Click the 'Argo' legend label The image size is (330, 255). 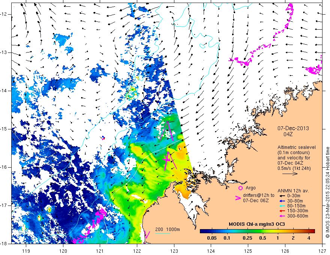pos(250,188)
